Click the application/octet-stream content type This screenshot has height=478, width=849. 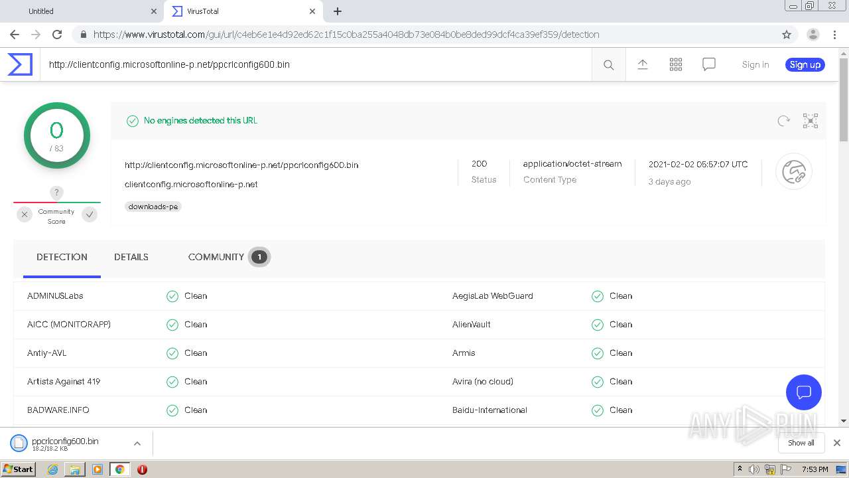point(572,164)
